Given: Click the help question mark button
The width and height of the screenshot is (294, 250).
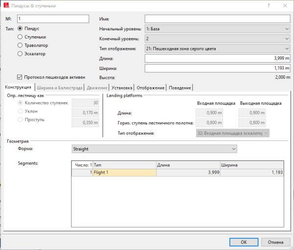Looking at the screenshot, I should 268,6.
